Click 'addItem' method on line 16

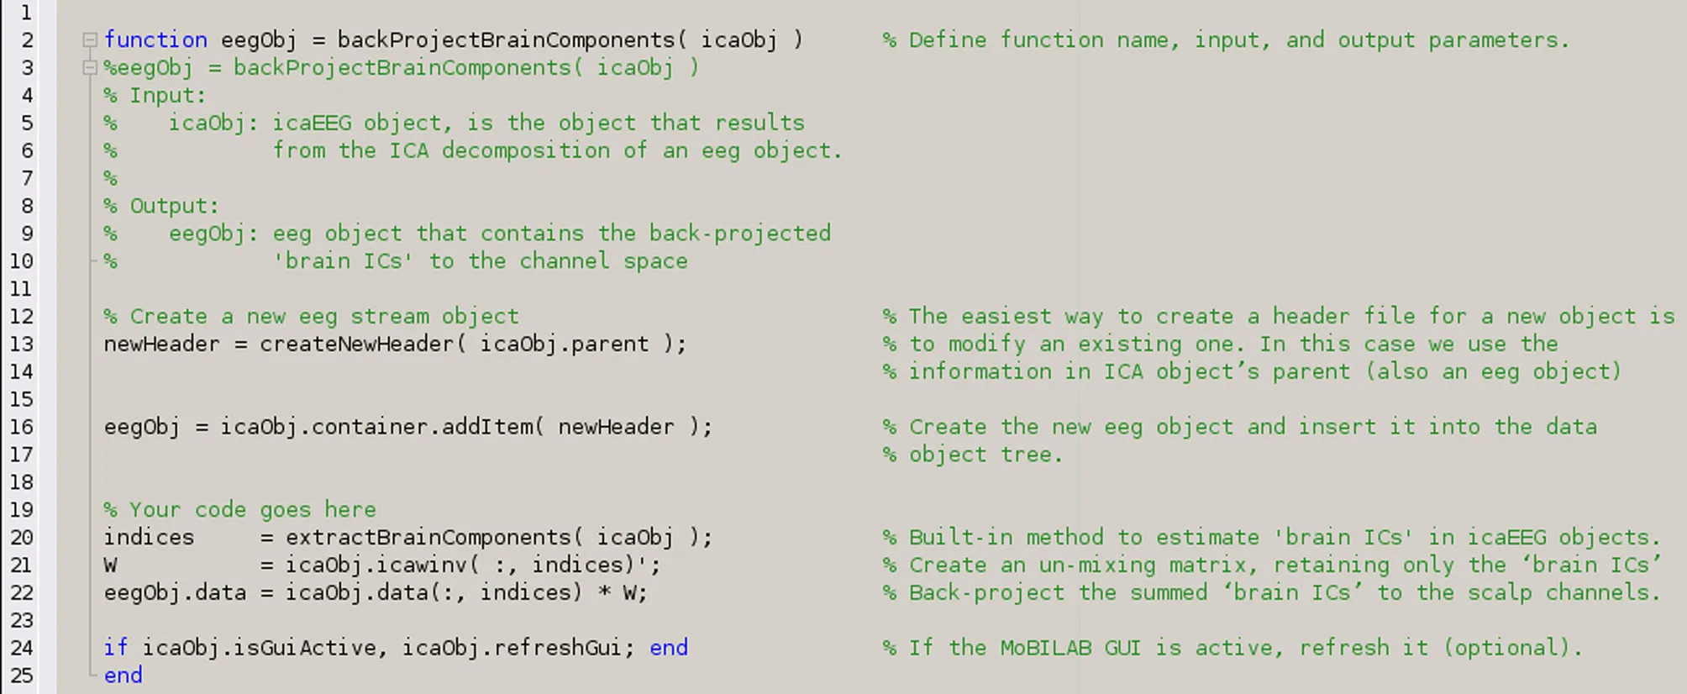(492, 427)
